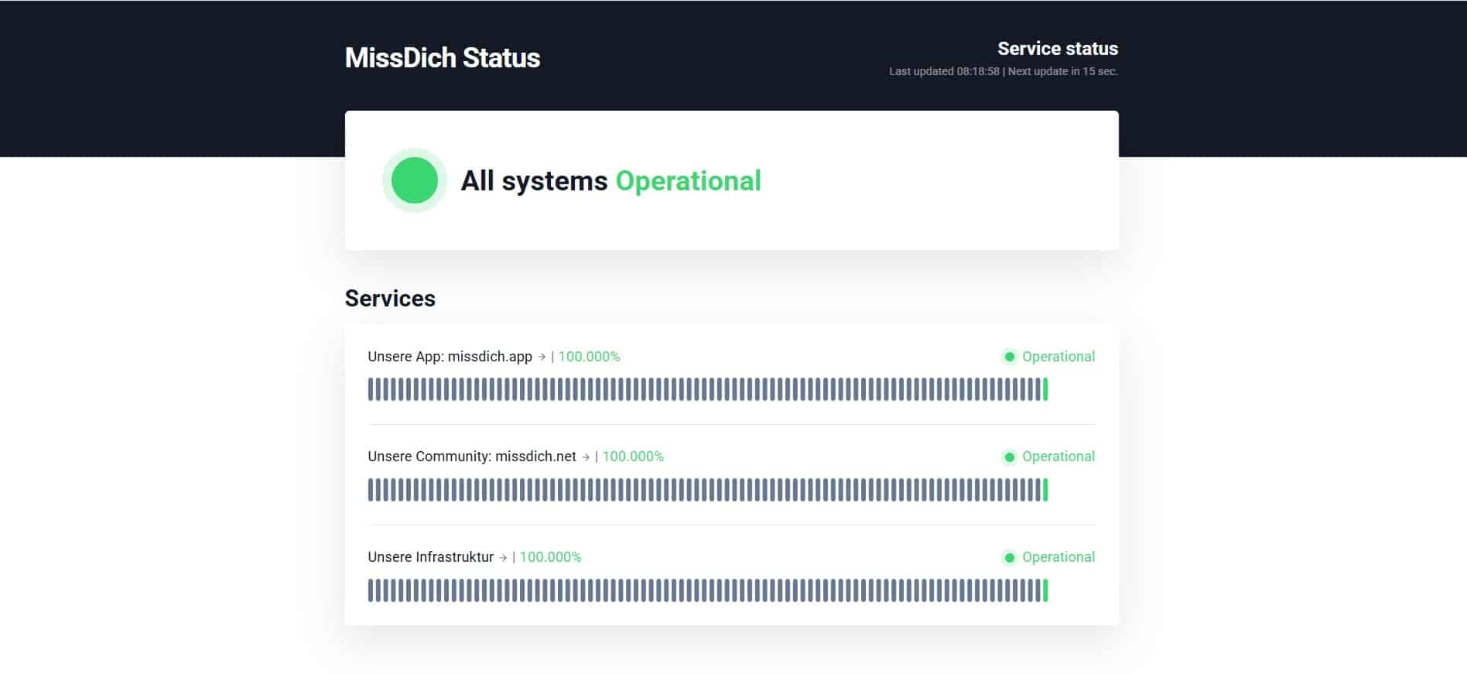Image resolution: width=1467 pixels, height=674 pixels.
Task: Select latest green uptime bar for missdich.app
Action: point(1045,389)
